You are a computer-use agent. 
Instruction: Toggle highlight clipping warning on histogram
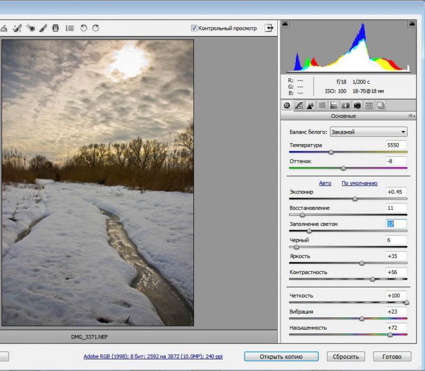(412, 23)
